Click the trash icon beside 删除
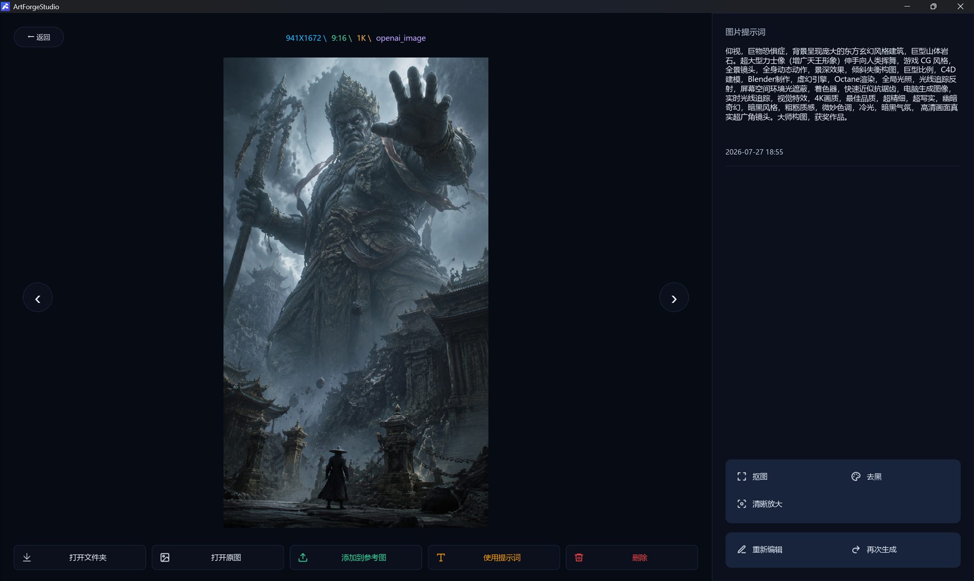 (x=579, y=558)
